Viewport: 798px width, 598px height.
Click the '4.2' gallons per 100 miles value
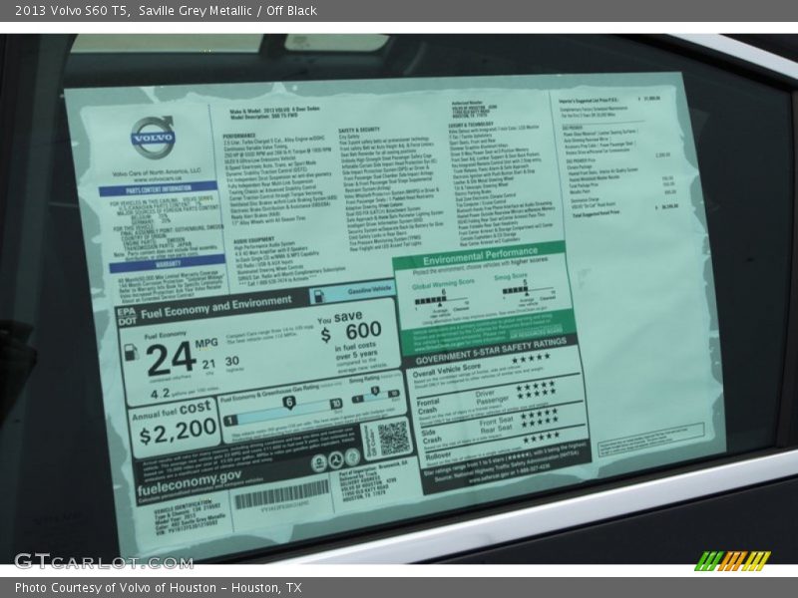coord(160,394)
